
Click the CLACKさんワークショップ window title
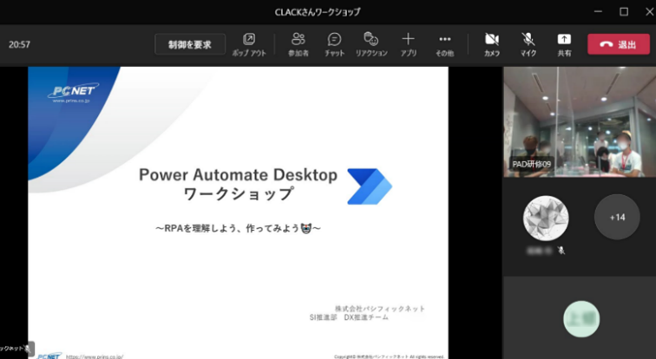pos(318,12)
